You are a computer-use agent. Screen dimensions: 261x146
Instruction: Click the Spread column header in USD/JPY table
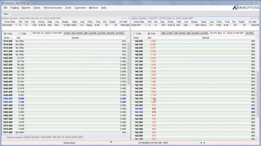click(x=206, y=38)
